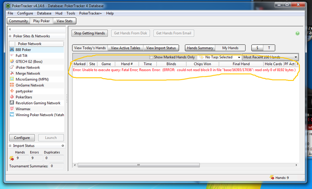312x189 pixels.
Task: Click the horizontal scrollbar right arrow
Action: click(296, 165)
